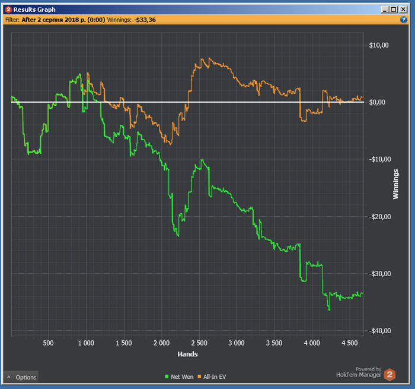Click the winnings value -$33,36
Image resolution: width=415 pixels, height=389 pixels.
coord(145,20)
